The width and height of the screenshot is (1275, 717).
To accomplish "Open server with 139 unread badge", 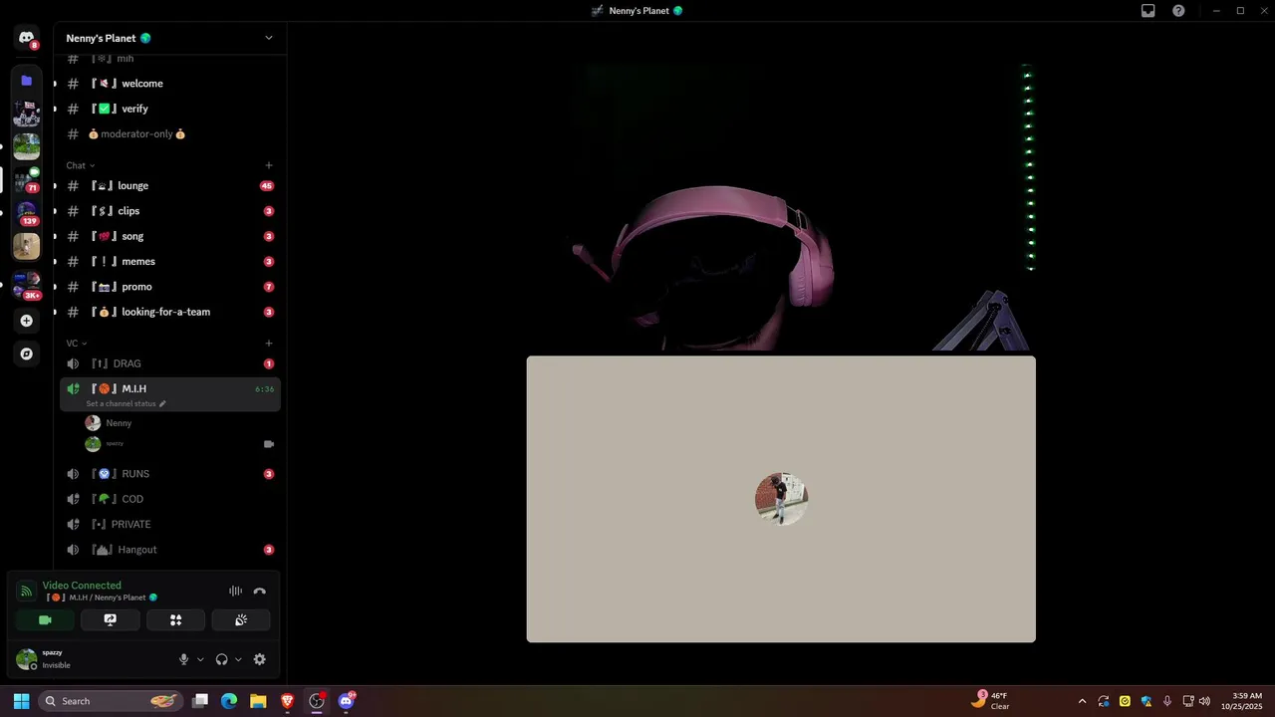I will tap(27, 212).
